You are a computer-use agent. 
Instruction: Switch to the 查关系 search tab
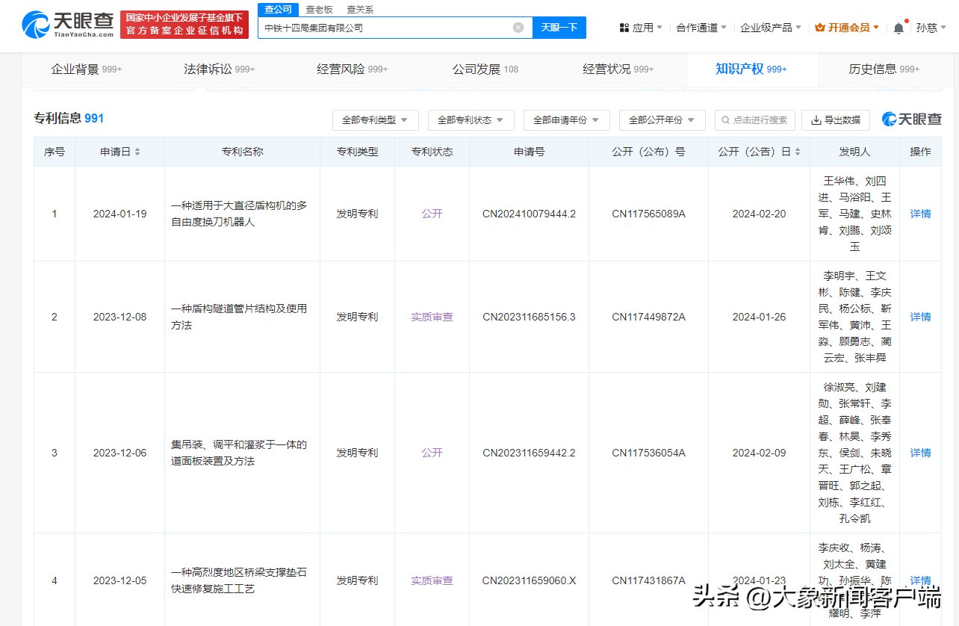coord(360,10)
